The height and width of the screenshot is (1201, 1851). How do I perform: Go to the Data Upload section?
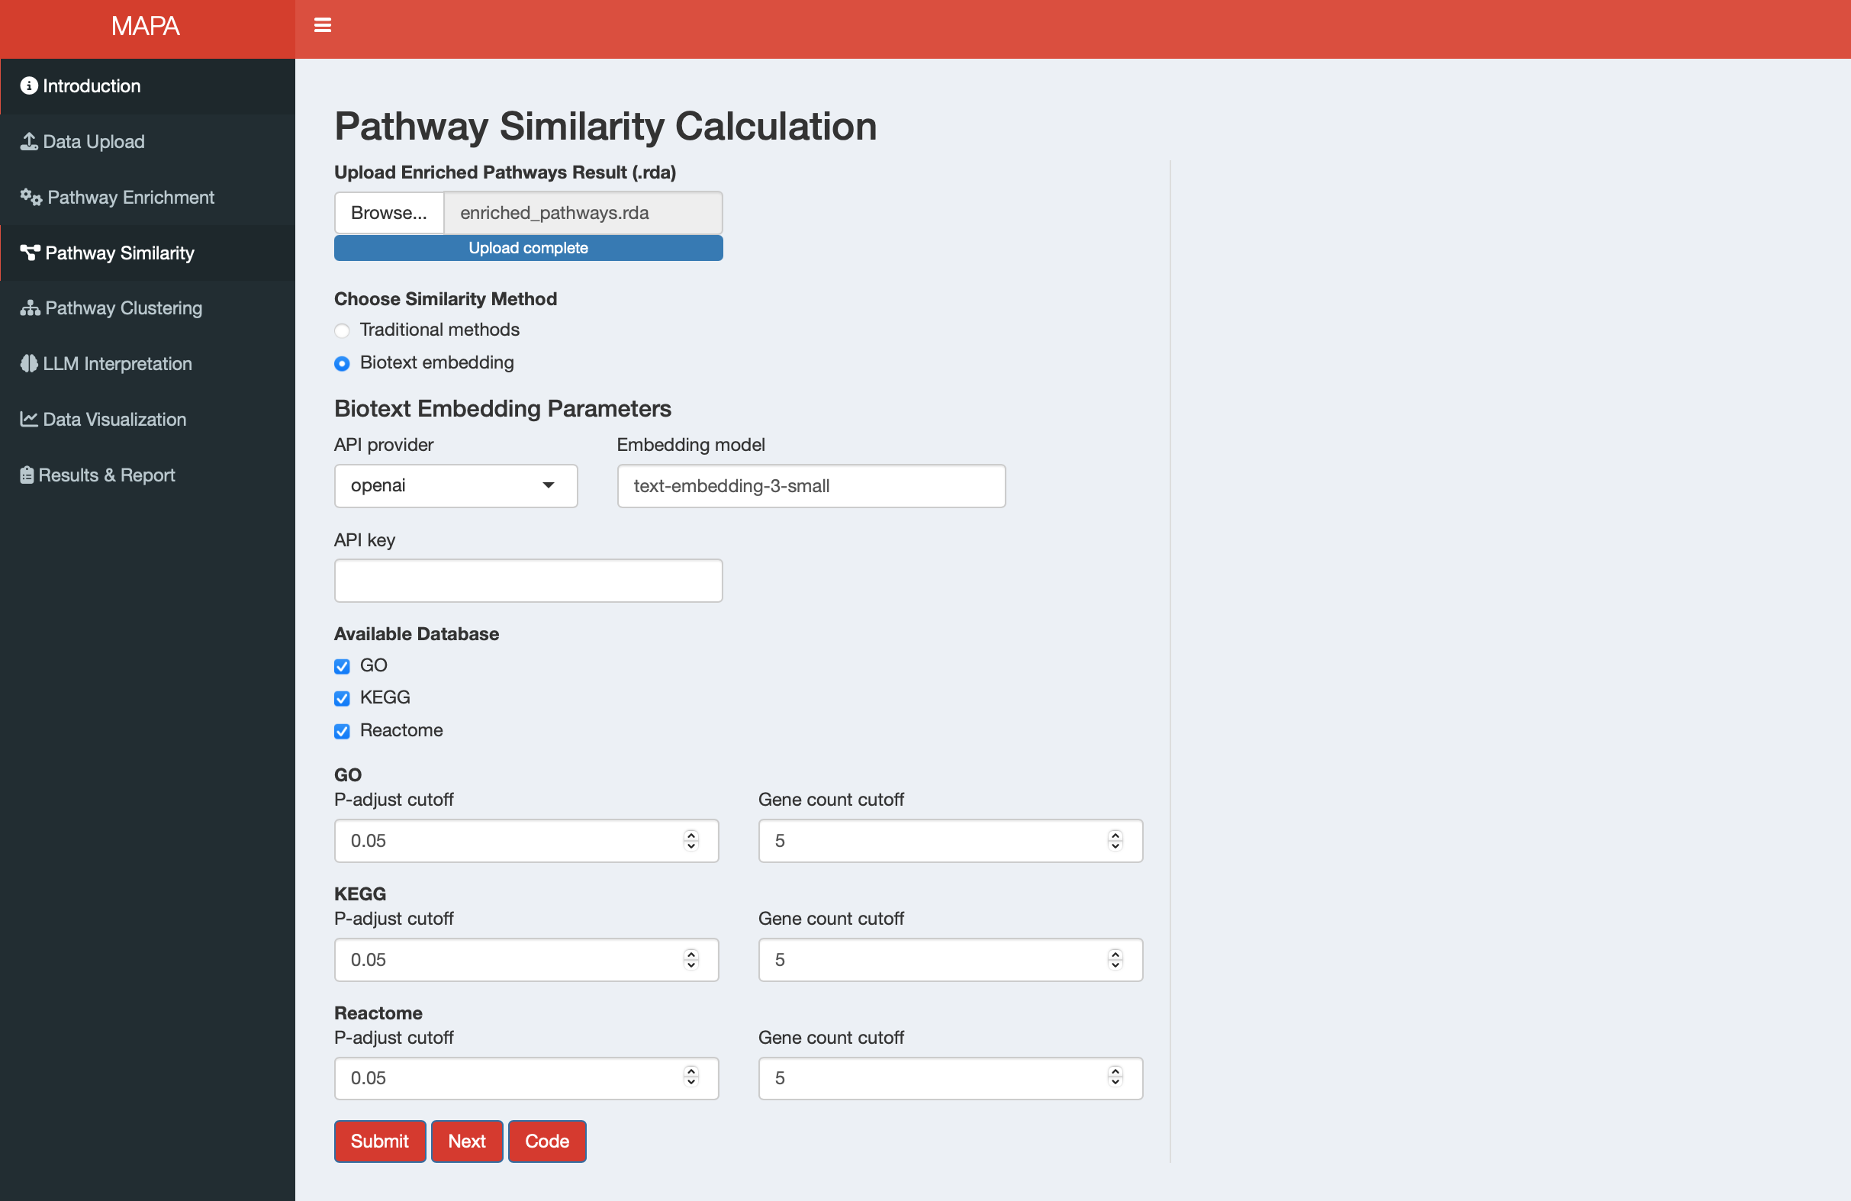click(x=148, y=142)
